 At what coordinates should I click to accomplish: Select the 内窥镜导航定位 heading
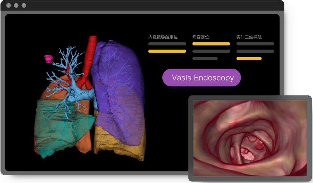pyautogui.click(x=163, y=37)
